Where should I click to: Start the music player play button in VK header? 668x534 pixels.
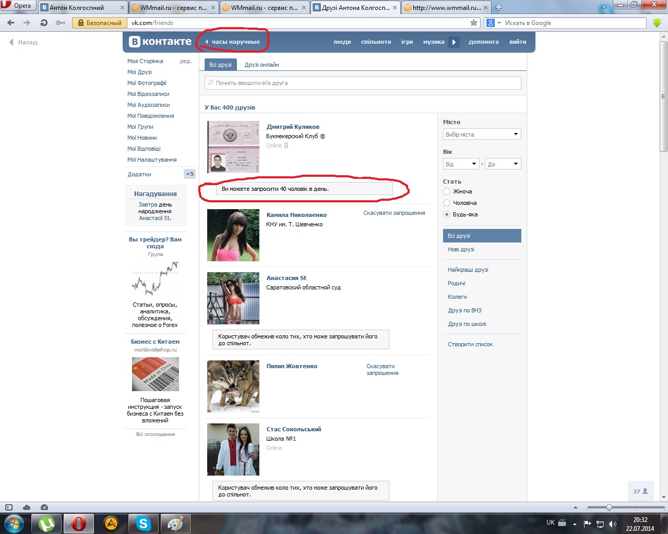[454, 42]
